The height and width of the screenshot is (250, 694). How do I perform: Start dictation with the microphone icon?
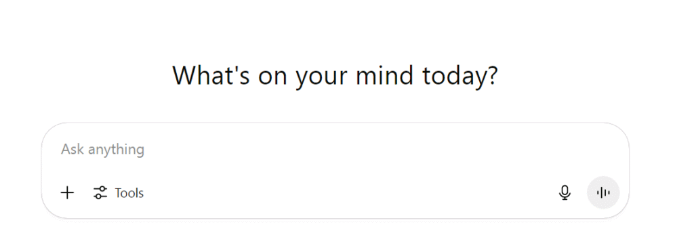coord(565,192)
